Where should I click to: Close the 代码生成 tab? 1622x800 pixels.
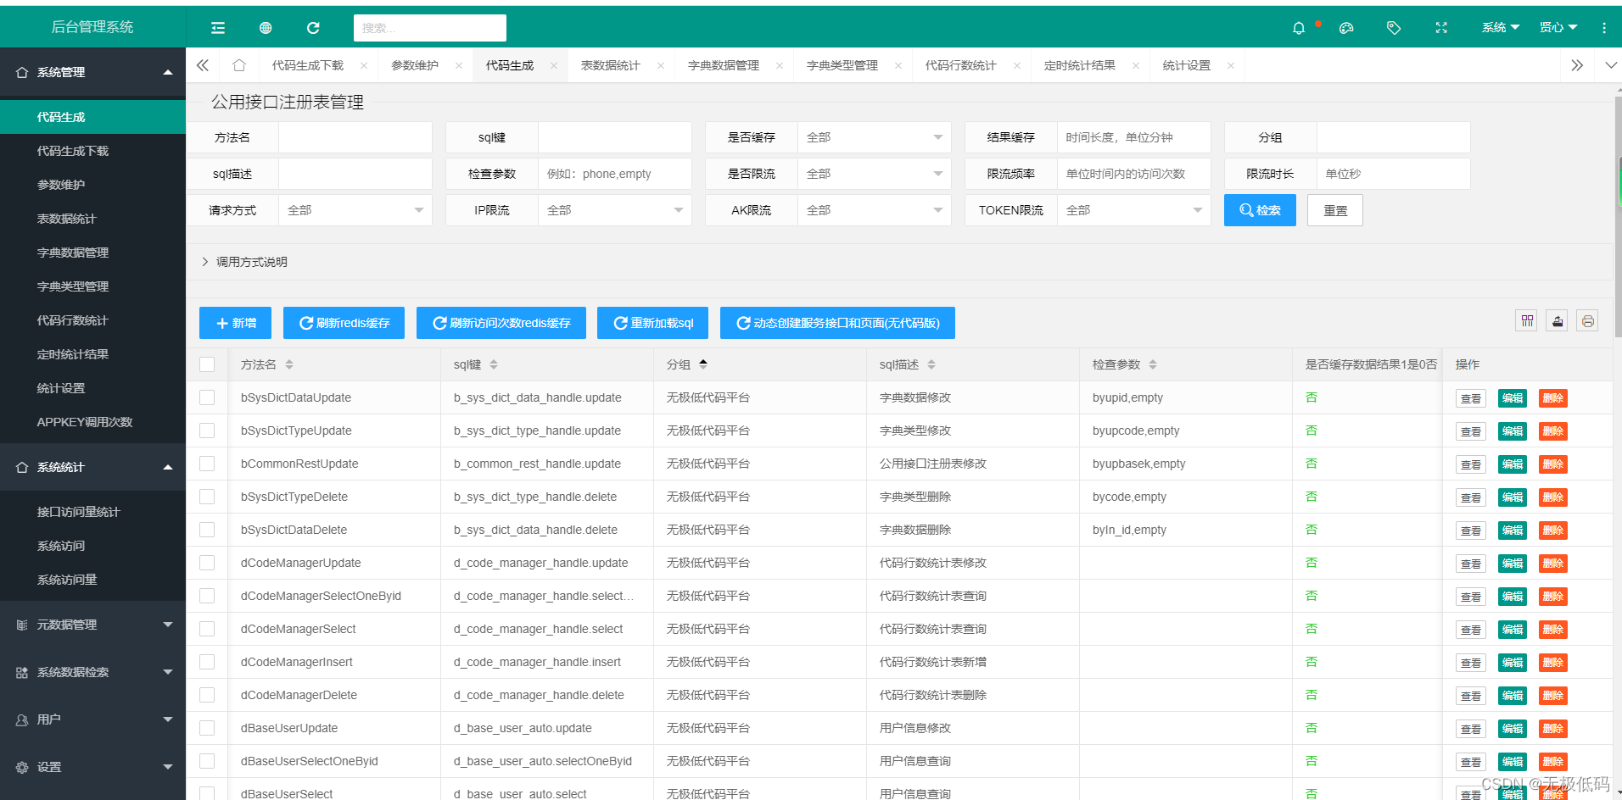554,65
